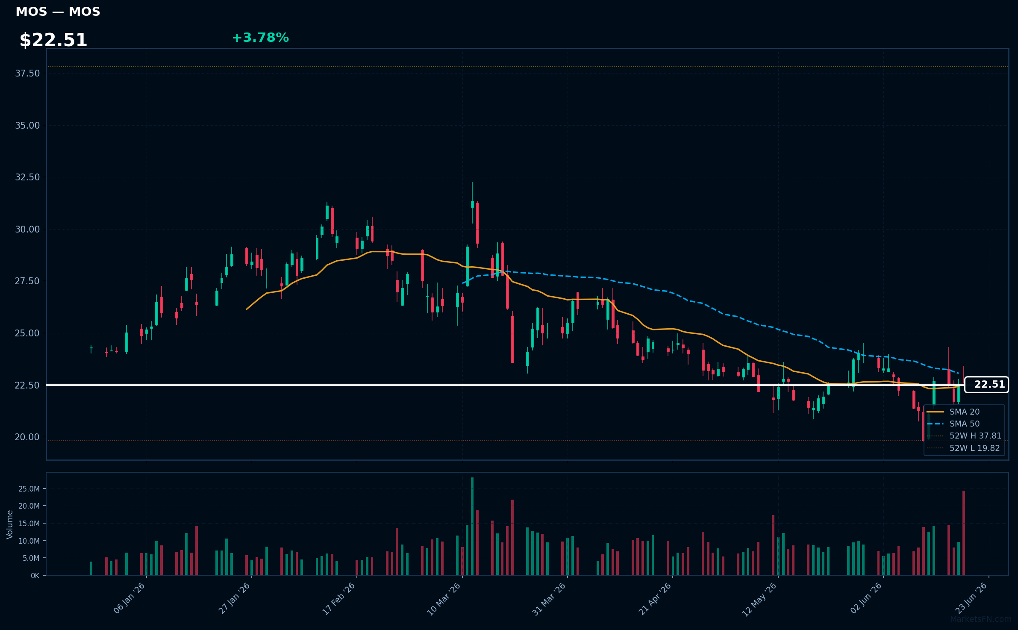Select the $22.51 price header
This screenshot has width=1018, height=630.
click(53, 40)
